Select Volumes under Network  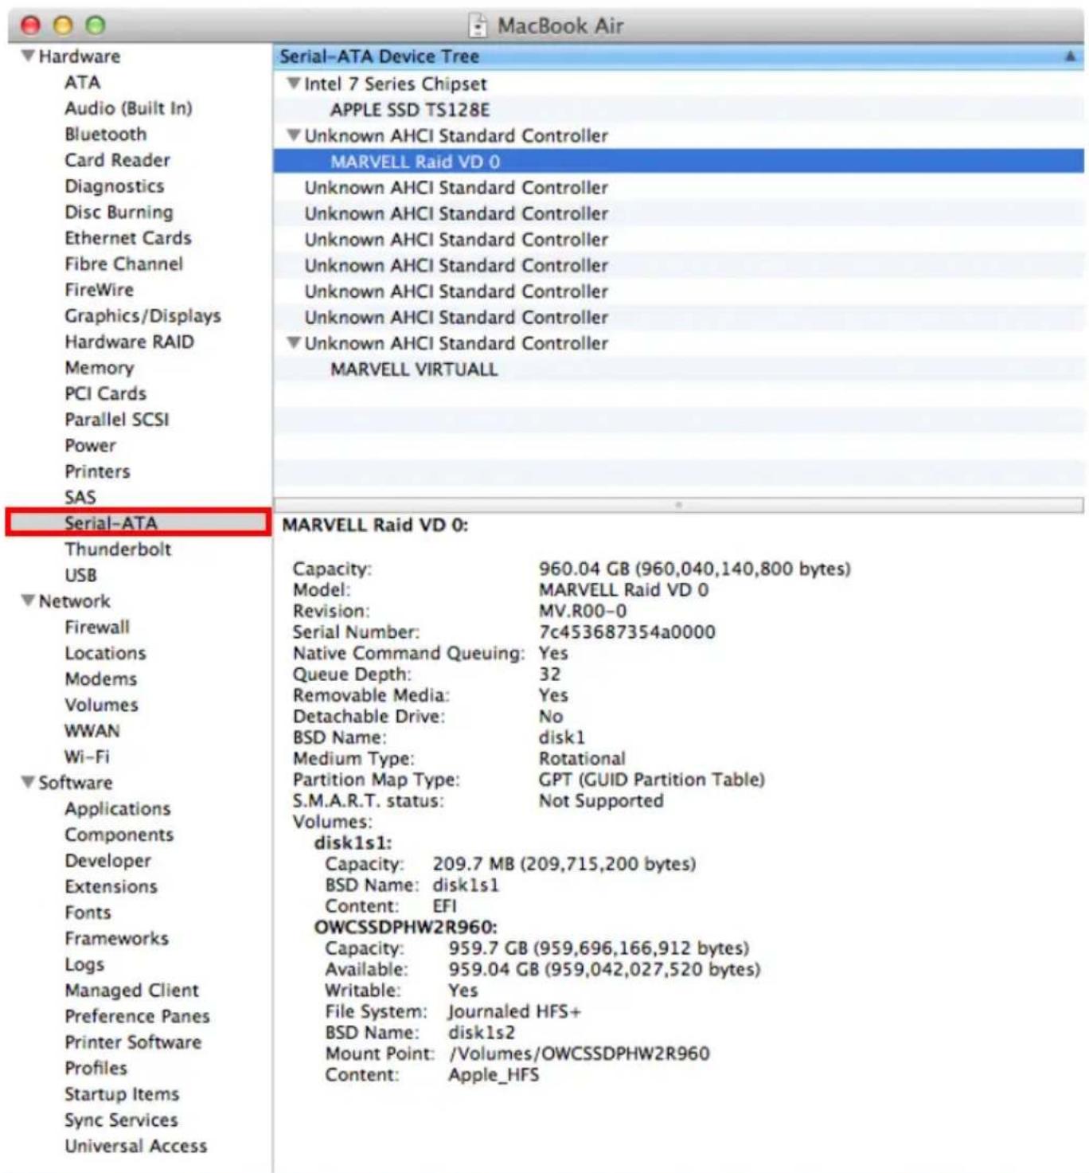tap(102, 705)
